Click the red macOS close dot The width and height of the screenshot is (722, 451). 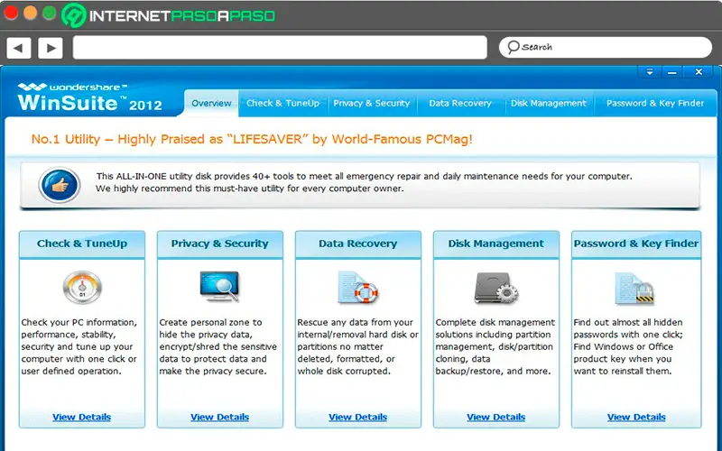11,13
